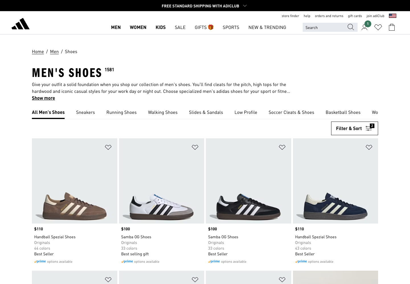Go to the Men breadcrumb
The image size is (410, 284).
click(54, 51)
